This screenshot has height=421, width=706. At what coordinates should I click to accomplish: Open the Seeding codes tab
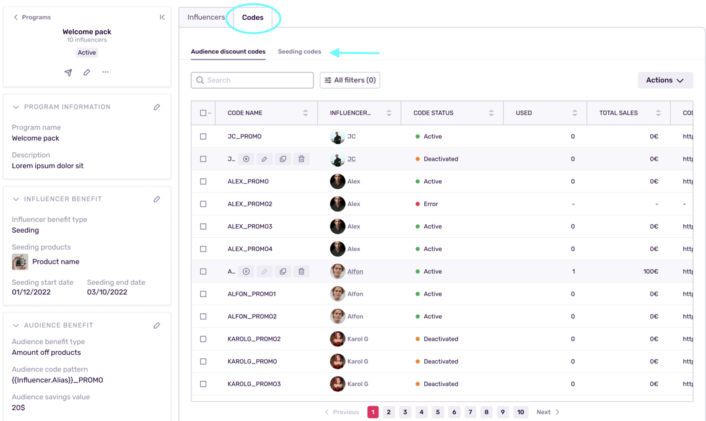(x=299, y=51)
